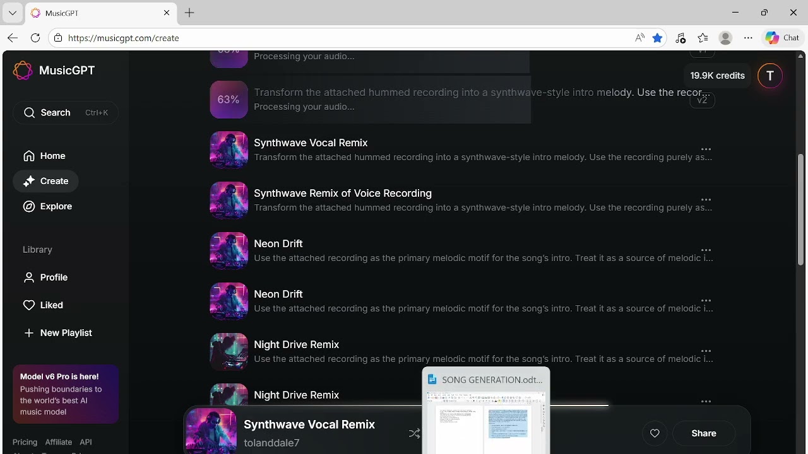The height and width of the screenshot is (454, 808).
Task: Open the Model v6 Pro announcement card
Action: coord(66,394)
